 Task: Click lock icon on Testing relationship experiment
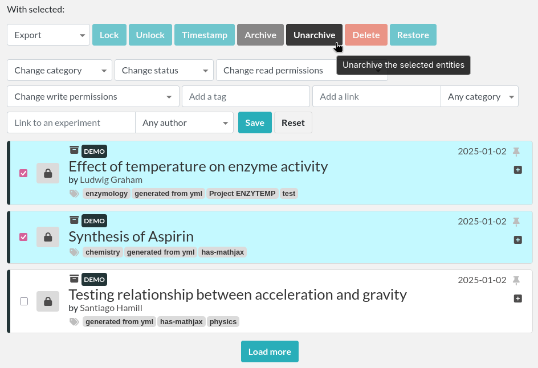click(x=48, y=301)
